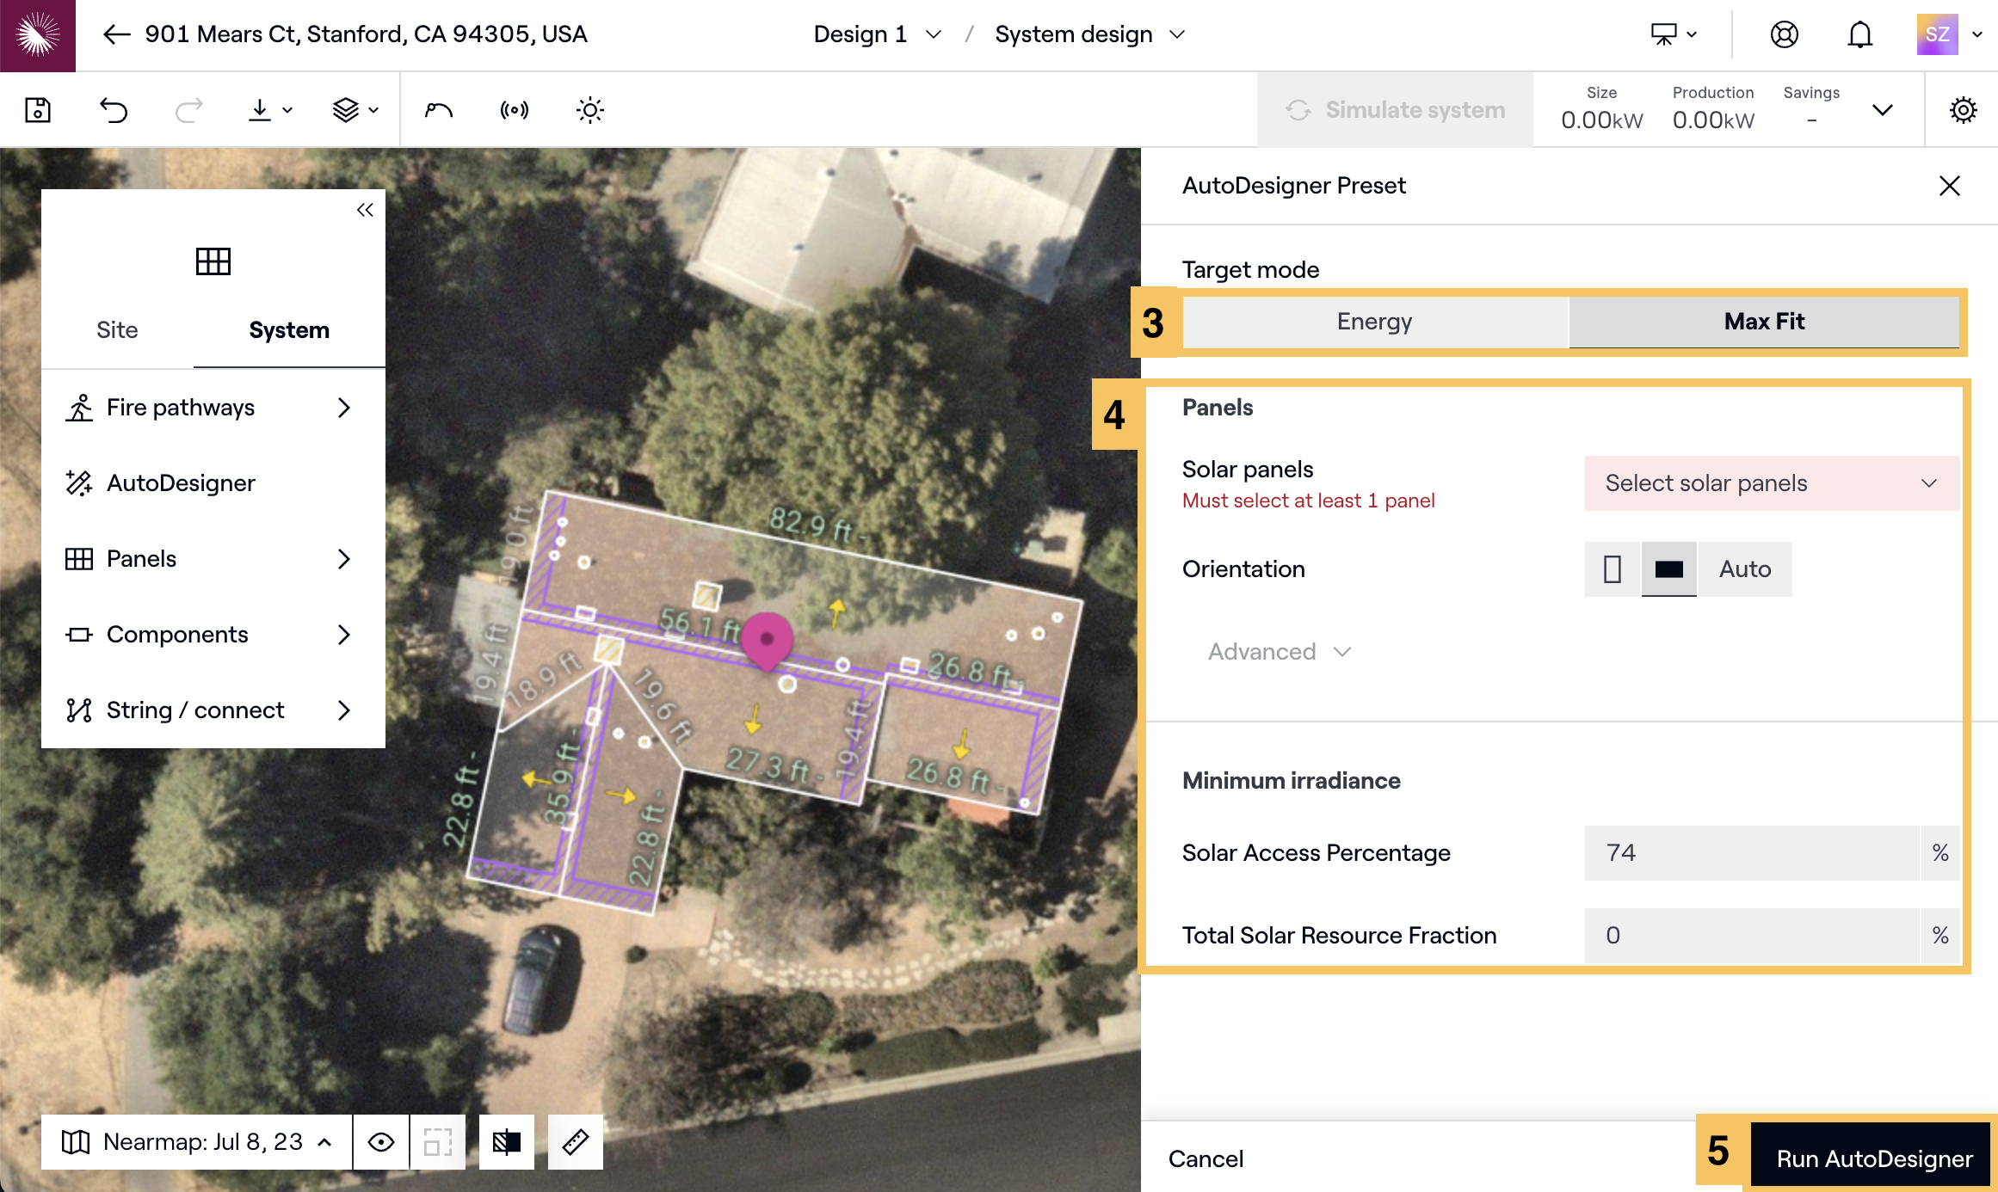Screen dimensions: 1998x1192
Task: Open the Design 1 dropdown
Action: (x=878, y=34)
